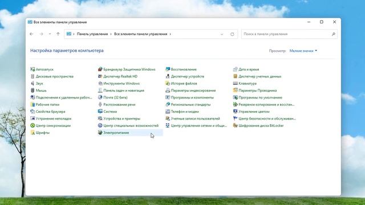This screenshot has width=365, height=205.
Task: Open the Свойства браузера icon
Action: (x=33, y=112)
